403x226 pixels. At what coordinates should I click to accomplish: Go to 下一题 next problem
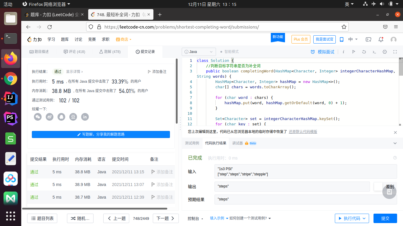[x=166, y=218]
